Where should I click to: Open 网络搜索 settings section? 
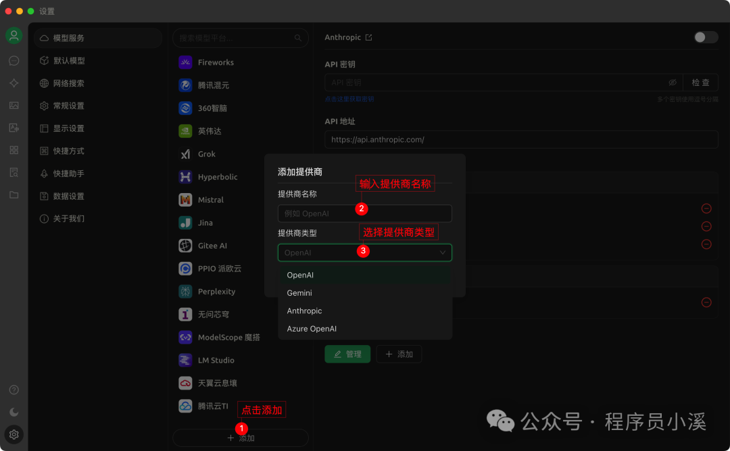point(98,83)
